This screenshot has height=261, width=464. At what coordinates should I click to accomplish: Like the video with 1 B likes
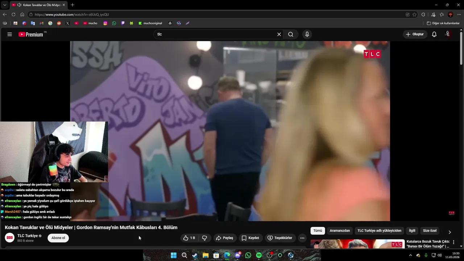pyautogui.click(x=189, y=238)
